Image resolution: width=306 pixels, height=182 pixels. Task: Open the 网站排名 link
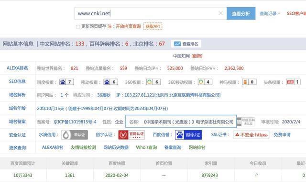(x=197, y=147)
